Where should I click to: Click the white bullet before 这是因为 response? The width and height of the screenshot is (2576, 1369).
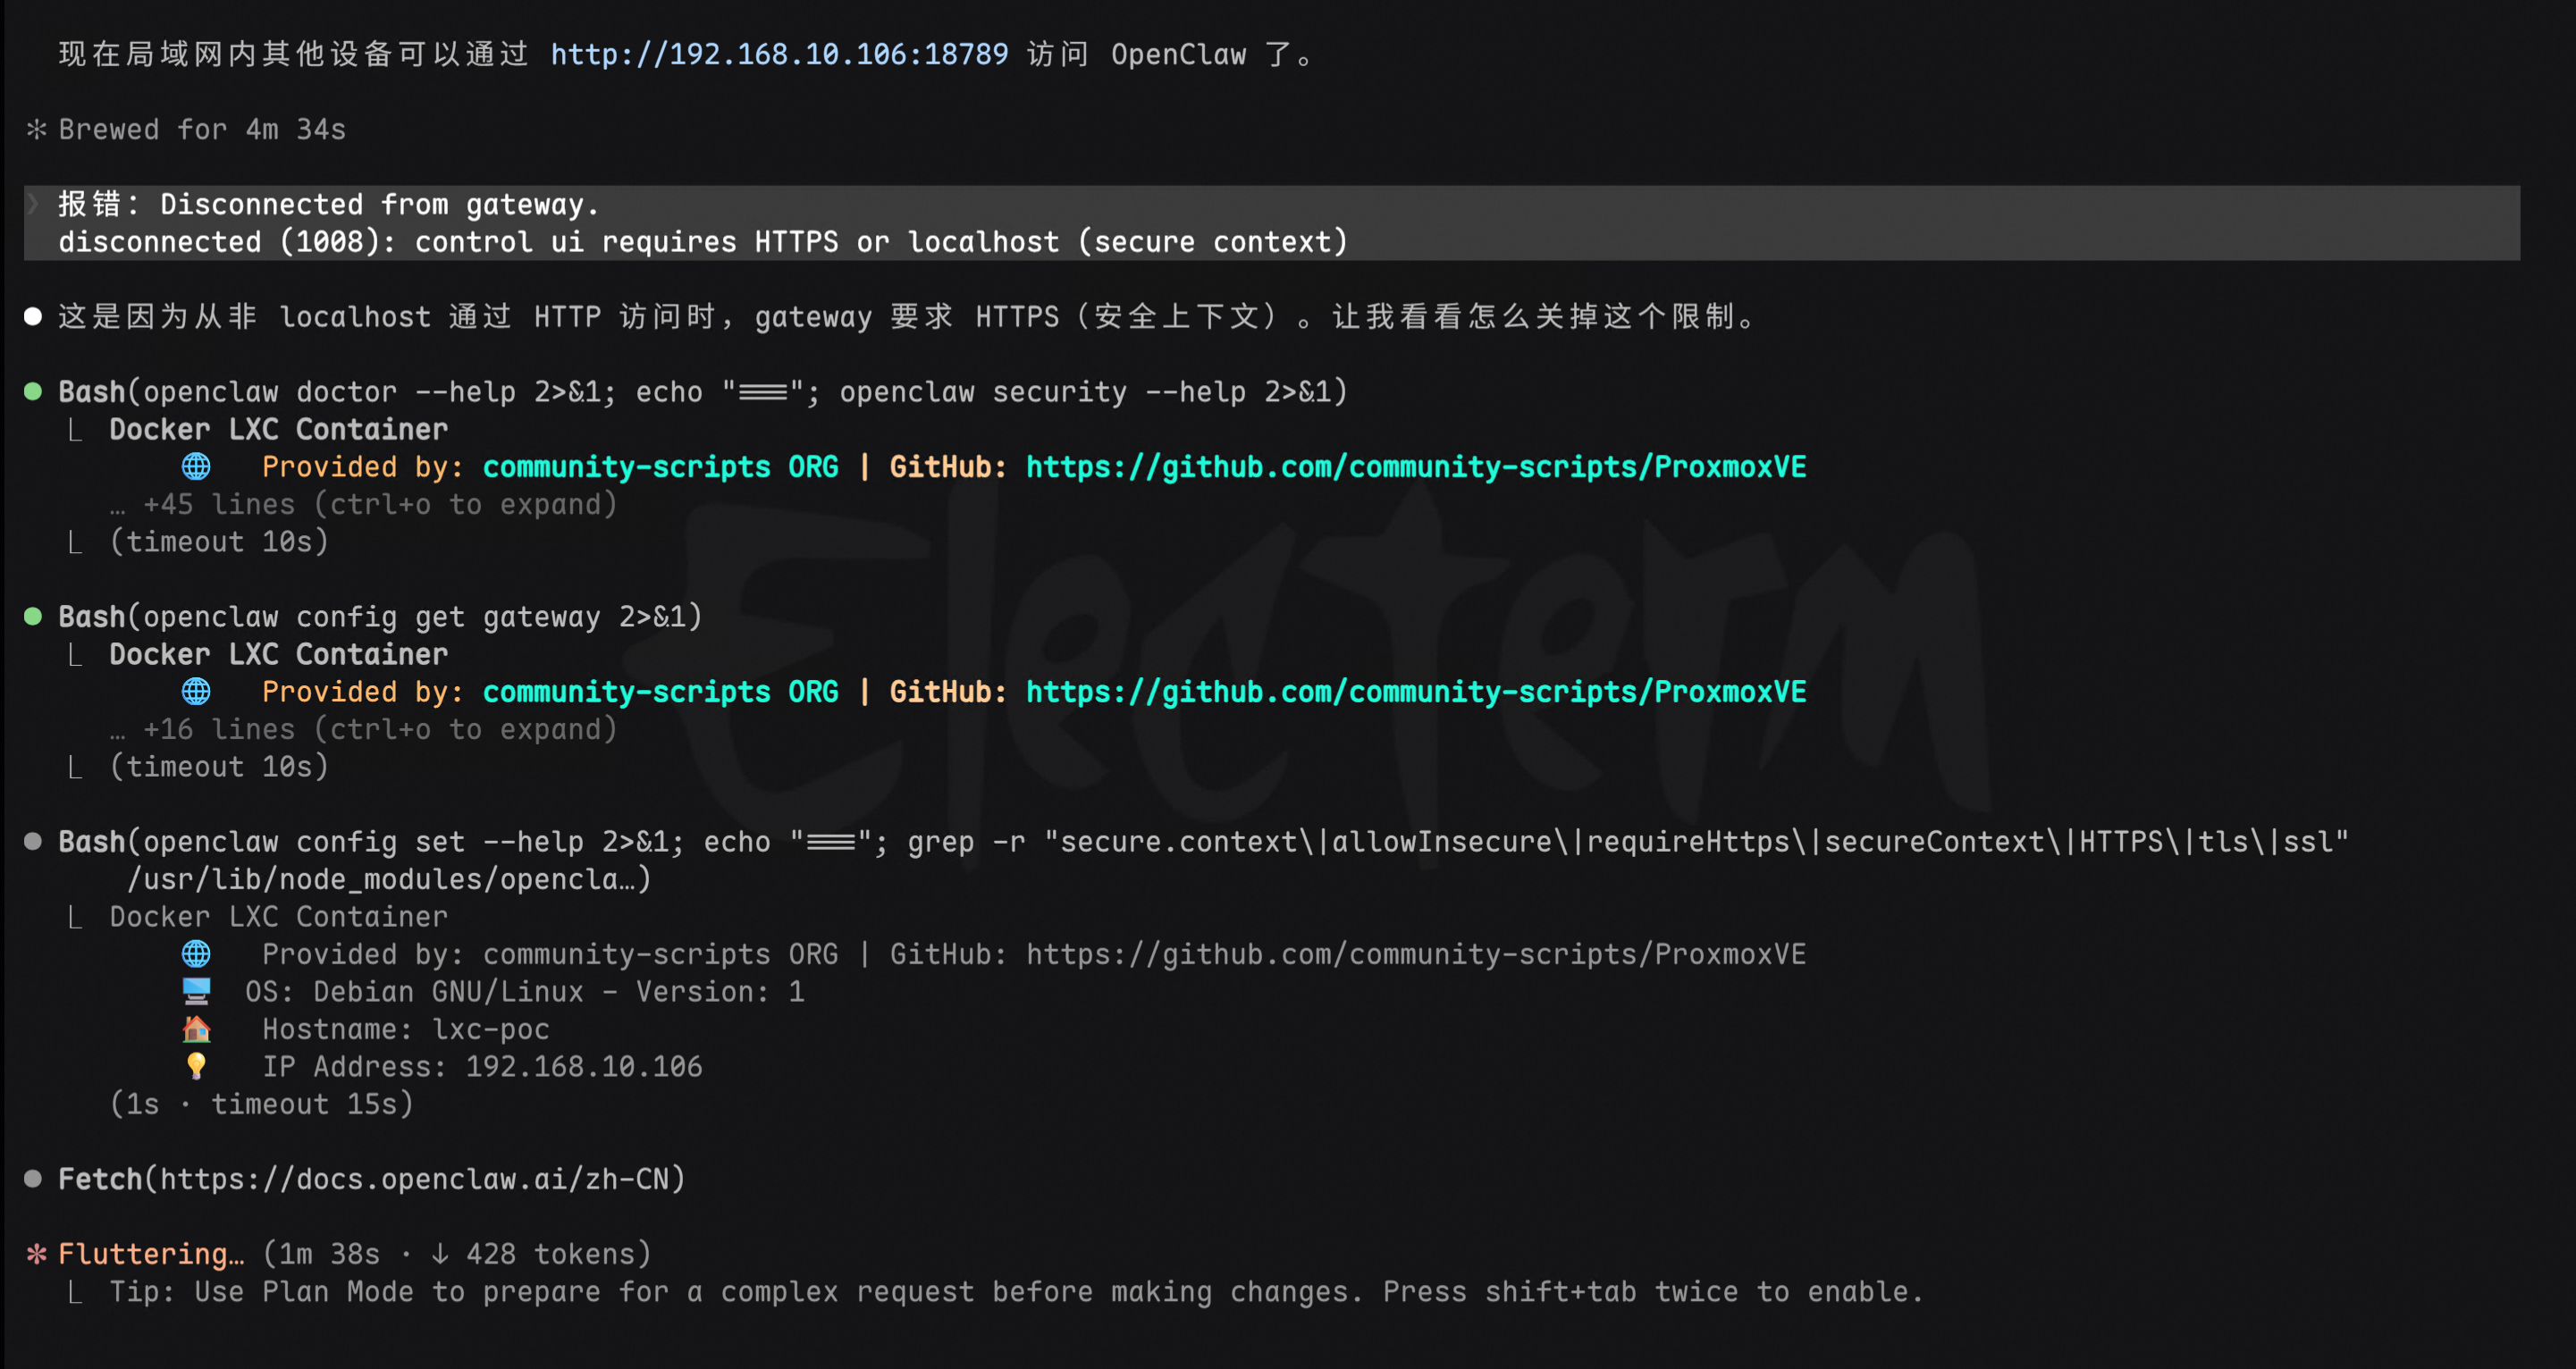tap(33, 316)
